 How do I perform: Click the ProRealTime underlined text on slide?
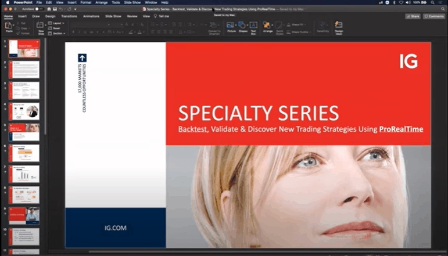(401, 129)
